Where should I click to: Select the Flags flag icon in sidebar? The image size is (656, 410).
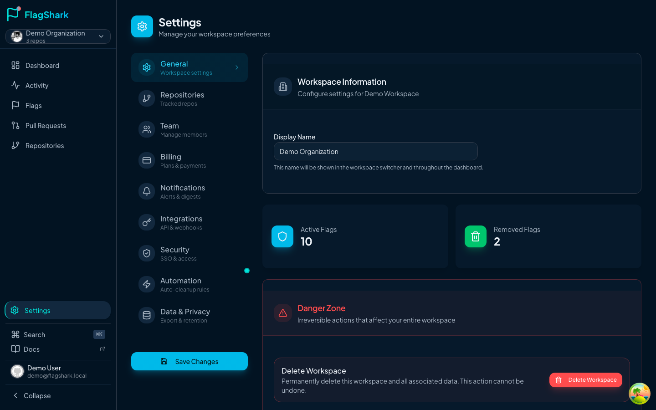coord(15,105)
